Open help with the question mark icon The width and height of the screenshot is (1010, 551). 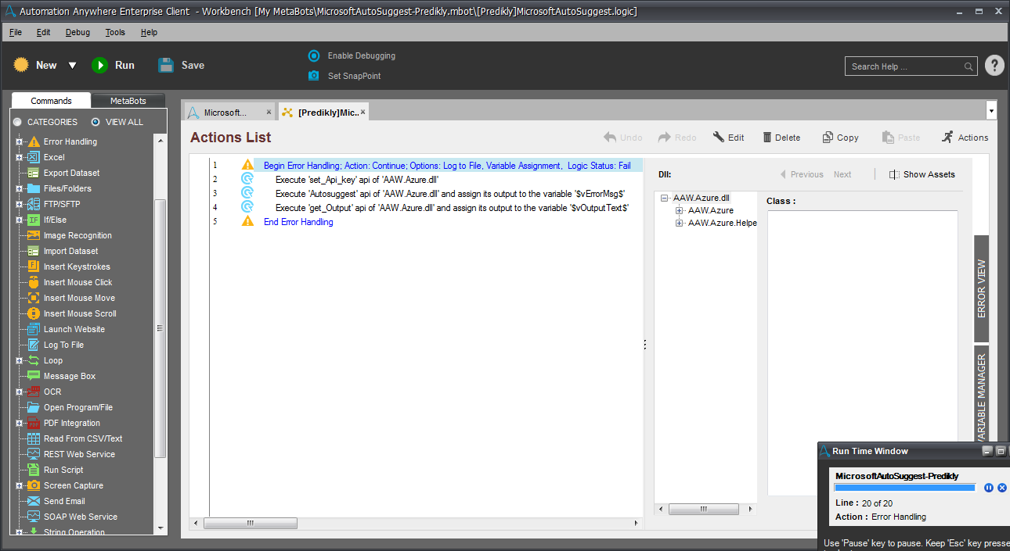pos(994,66)
